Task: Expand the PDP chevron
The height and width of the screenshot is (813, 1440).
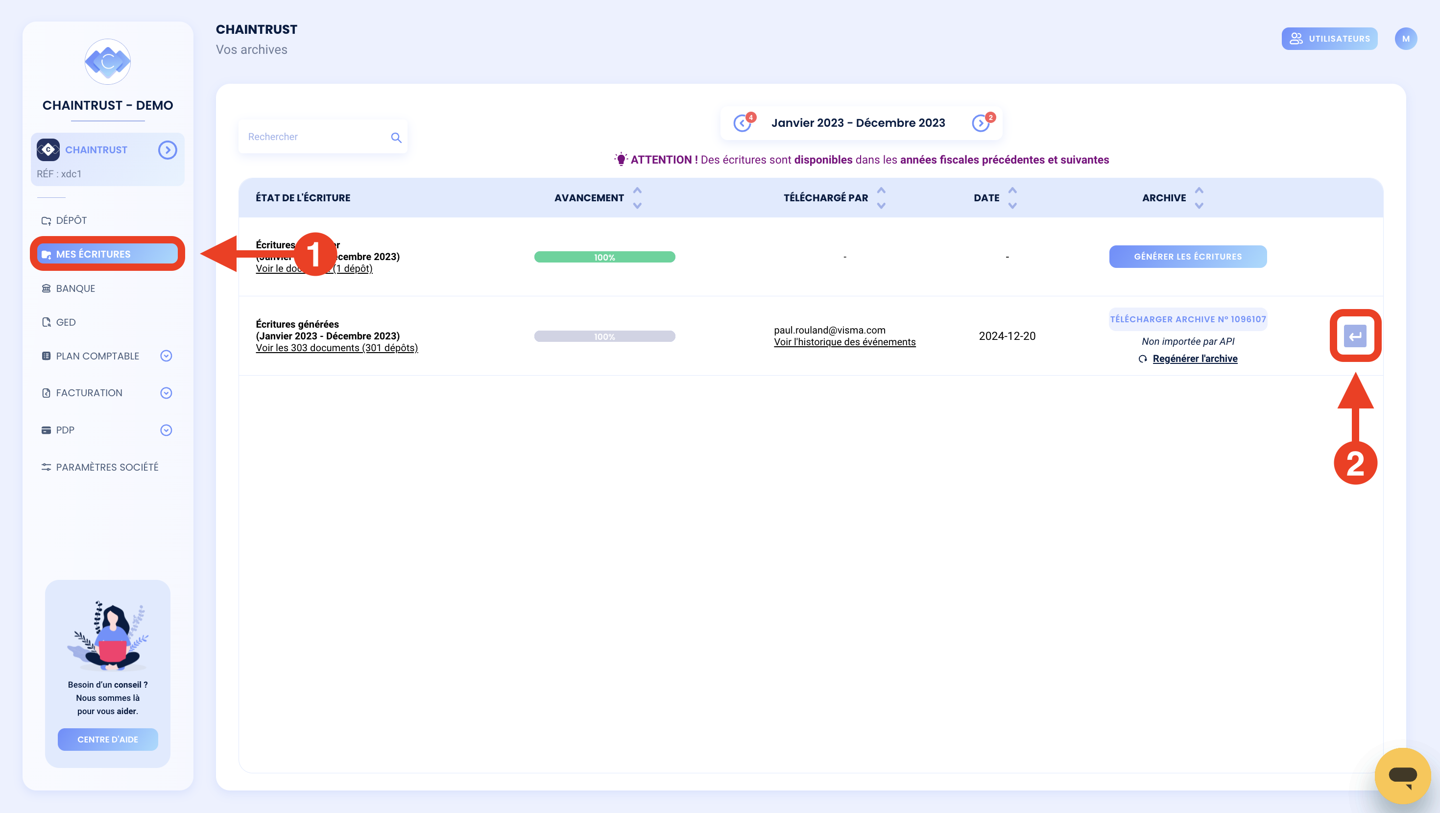Action: (166, 430)
